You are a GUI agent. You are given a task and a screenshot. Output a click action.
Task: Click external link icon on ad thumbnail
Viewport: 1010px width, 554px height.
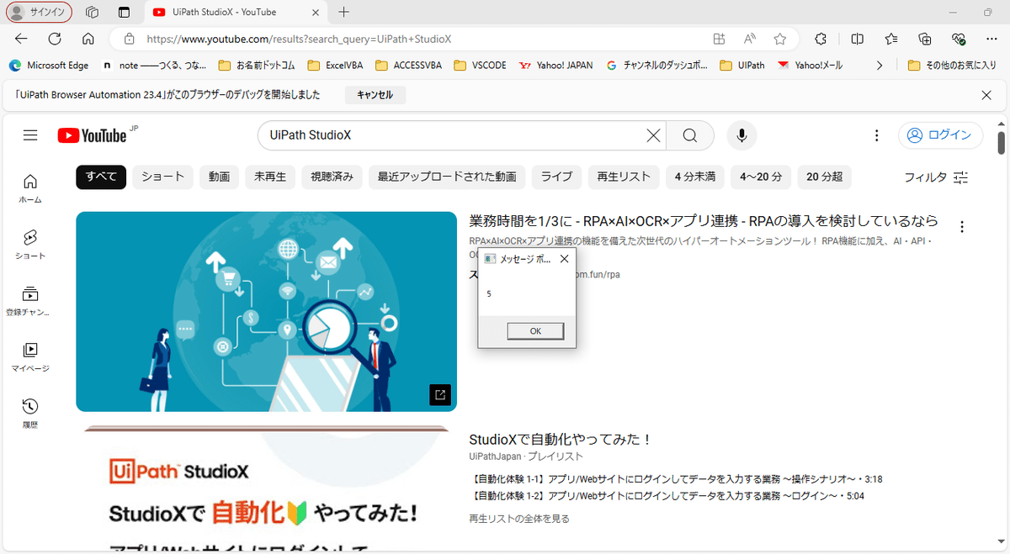point(440,394)
